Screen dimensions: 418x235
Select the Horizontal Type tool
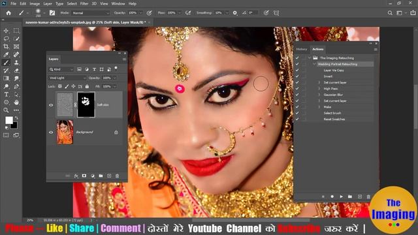click(x=6, y=94)
